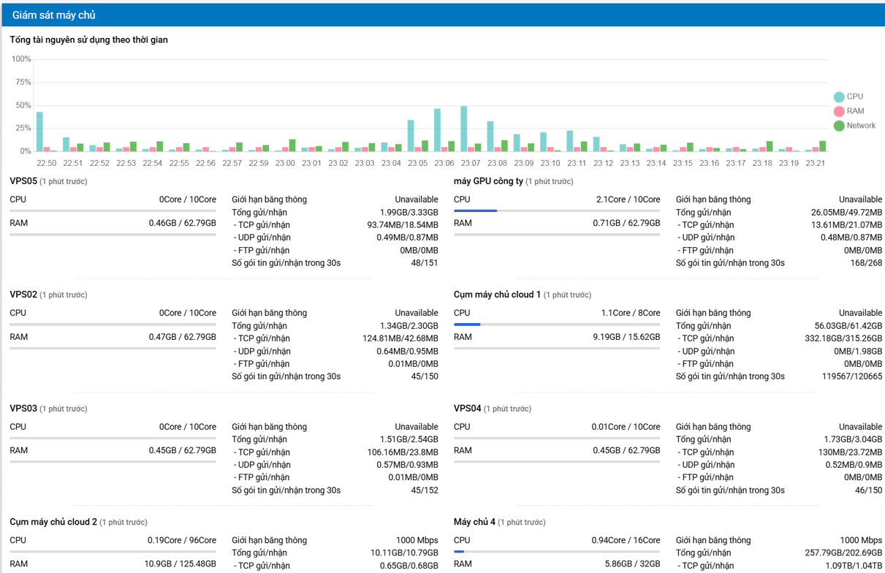Screen dimensions: 885x573
Task: Select the VPS03 server heading
Action: [x=23, y=409]
